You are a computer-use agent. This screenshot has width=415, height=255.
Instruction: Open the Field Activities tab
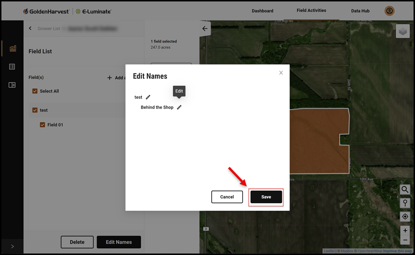(311, 10)
